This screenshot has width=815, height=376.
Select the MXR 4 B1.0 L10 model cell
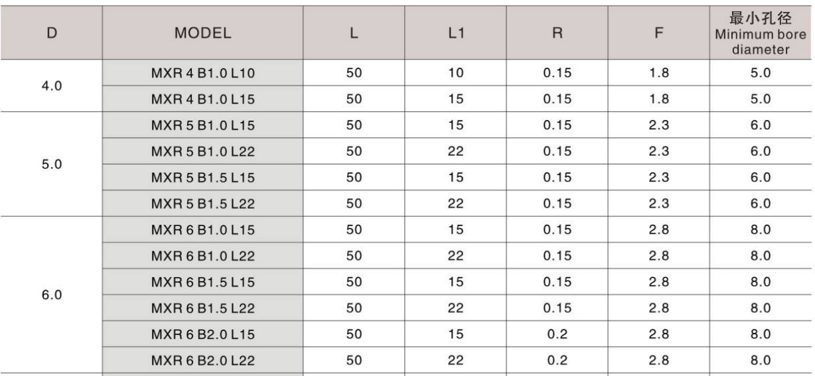pos(203,73)
